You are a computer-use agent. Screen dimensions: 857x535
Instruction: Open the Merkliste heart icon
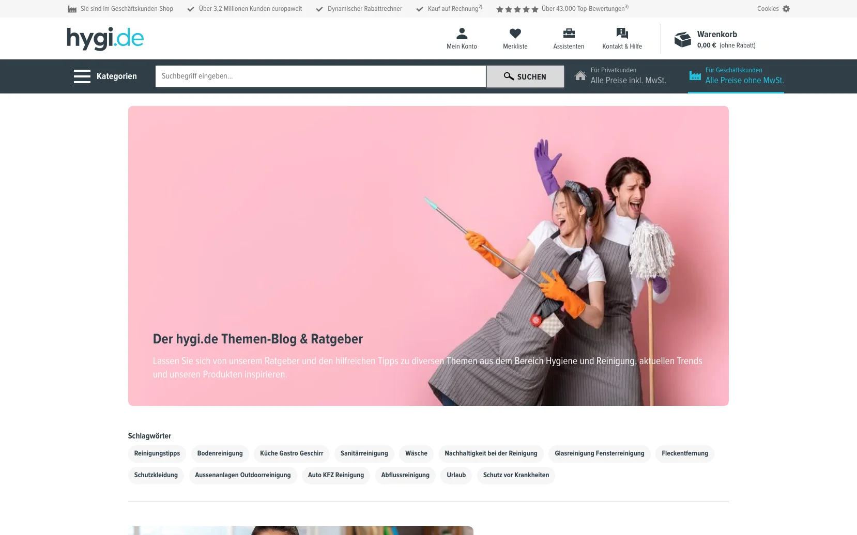click(x=515, y=34)
